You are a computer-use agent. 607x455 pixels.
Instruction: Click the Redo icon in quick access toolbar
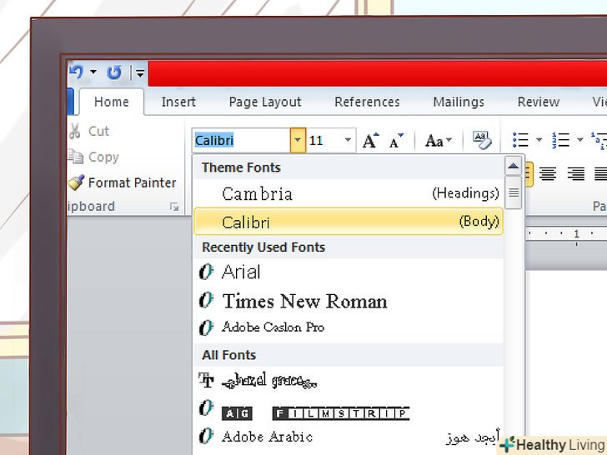click(x=114, y=72)
